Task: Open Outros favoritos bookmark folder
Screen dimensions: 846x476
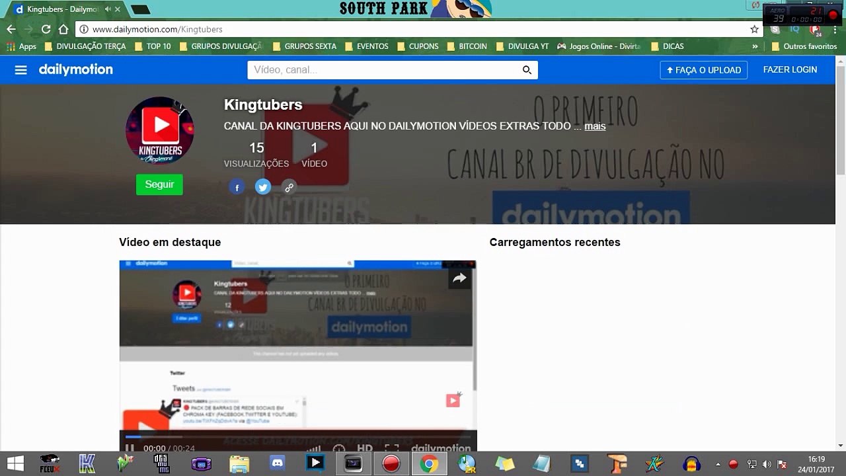Action: point(803,46)
